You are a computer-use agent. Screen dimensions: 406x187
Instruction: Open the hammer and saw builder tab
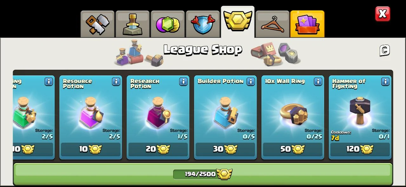click(97, 24)
